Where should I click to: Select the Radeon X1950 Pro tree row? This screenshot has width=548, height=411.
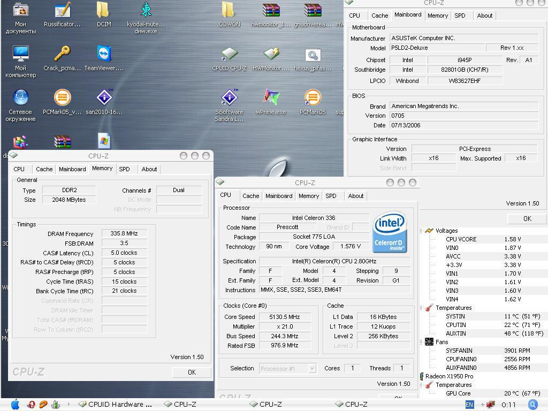coord(449,376)
